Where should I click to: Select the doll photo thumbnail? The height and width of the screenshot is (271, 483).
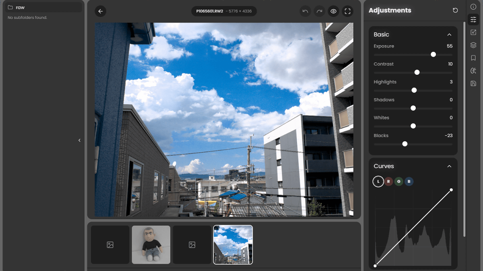tap(151, 244)
